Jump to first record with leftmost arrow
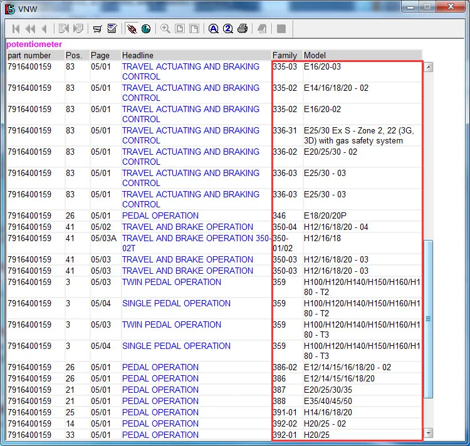Viewport: 470px width, 446px height. pos(16,29)
